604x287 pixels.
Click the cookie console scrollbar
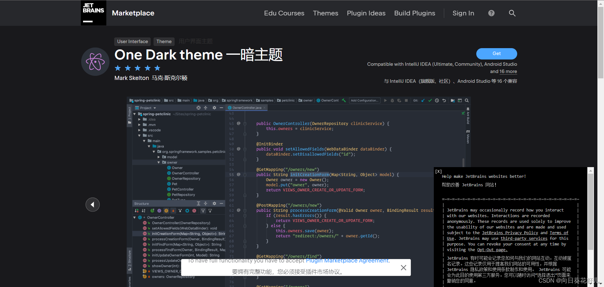pyautogui.click(x=591, y=211)
